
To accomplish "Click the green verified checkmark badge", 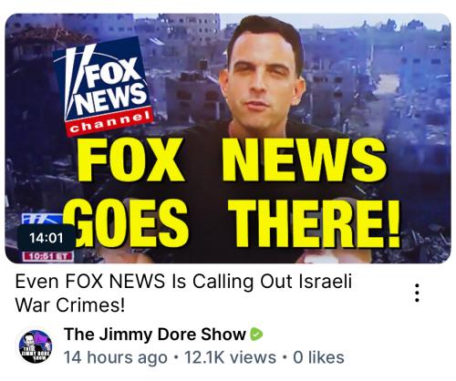I will 256,335.
